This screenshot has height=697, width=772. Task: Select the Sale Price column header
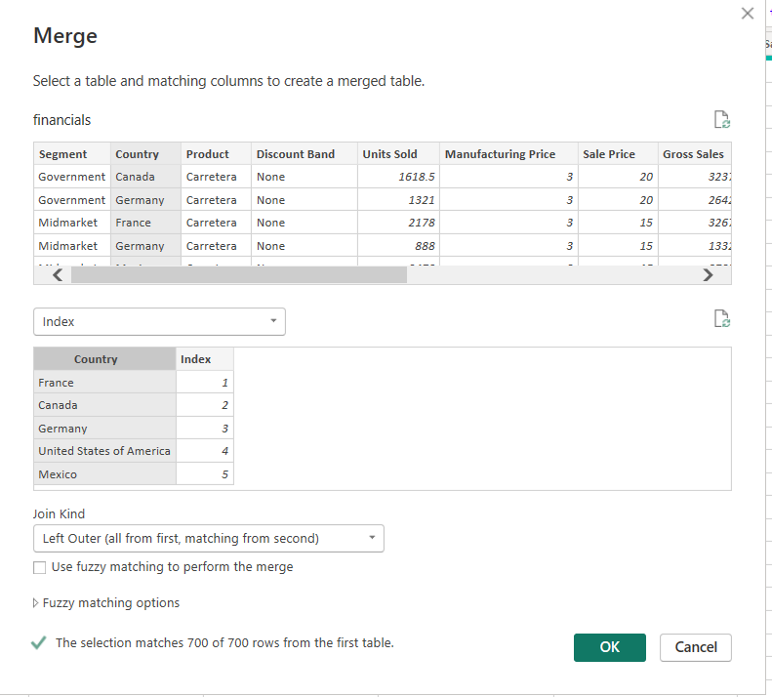pyautogui.click(x=618, y=154)
